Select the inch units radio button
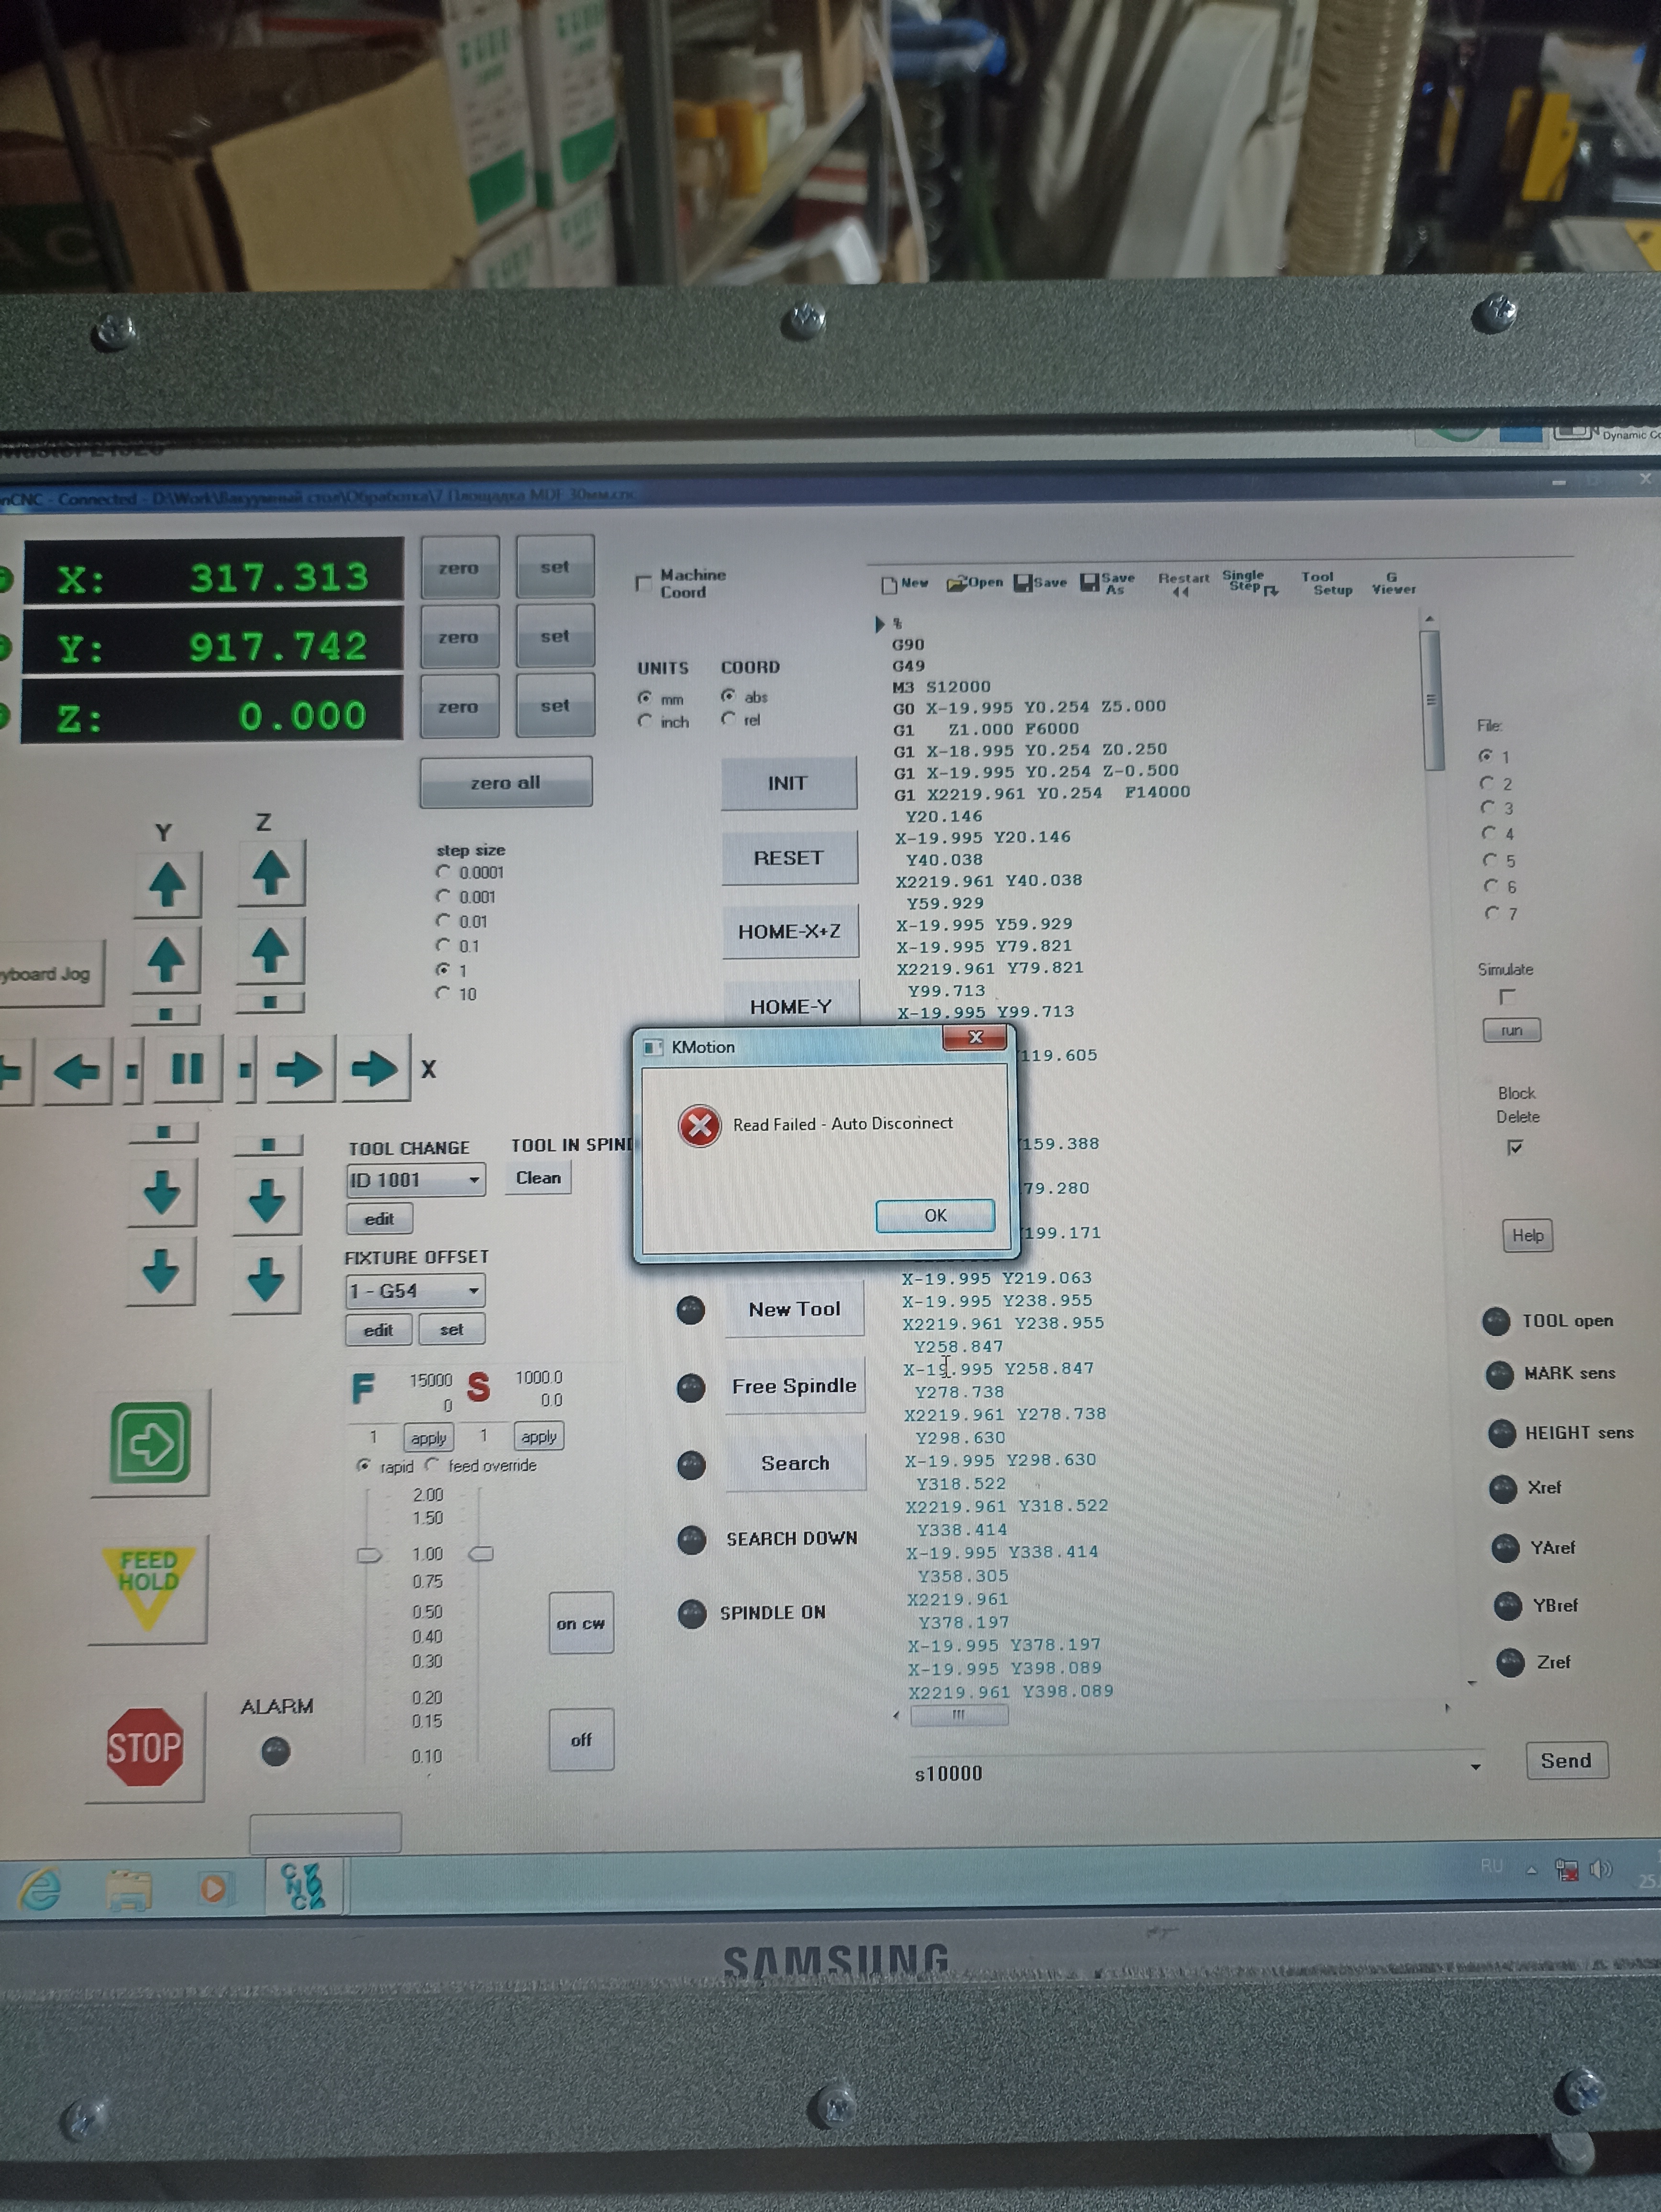This screenshot has height=2212, width=1661. pyautogui.click(x=645, y=721)
